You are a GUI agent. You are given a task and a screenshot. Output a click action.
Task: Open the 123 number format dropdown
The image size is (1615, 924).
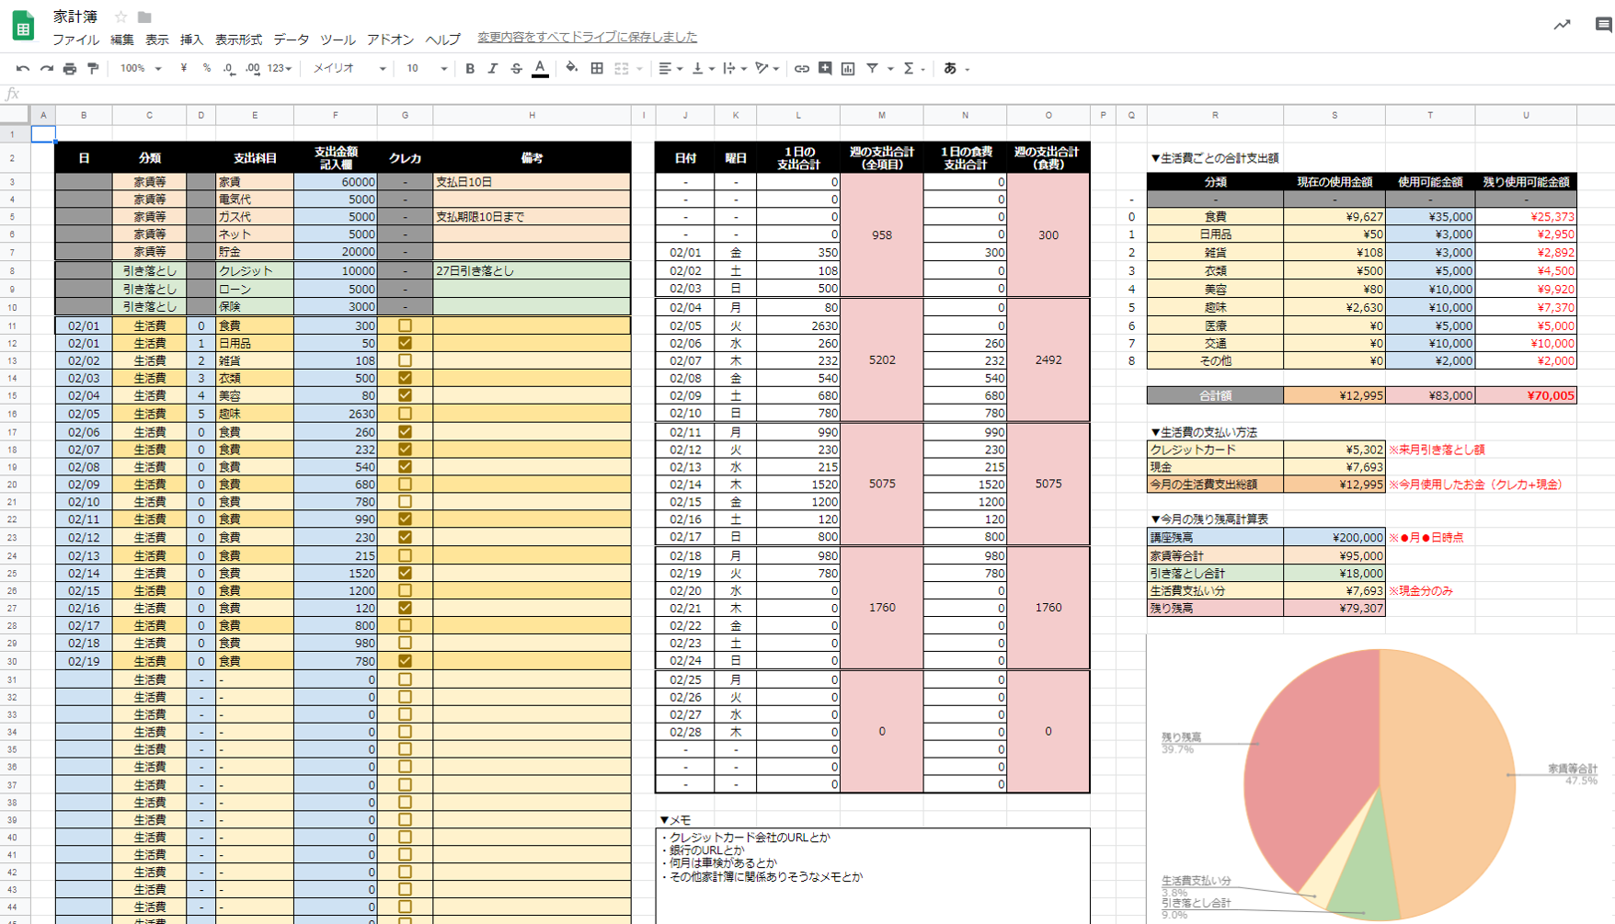pos(280,69)
